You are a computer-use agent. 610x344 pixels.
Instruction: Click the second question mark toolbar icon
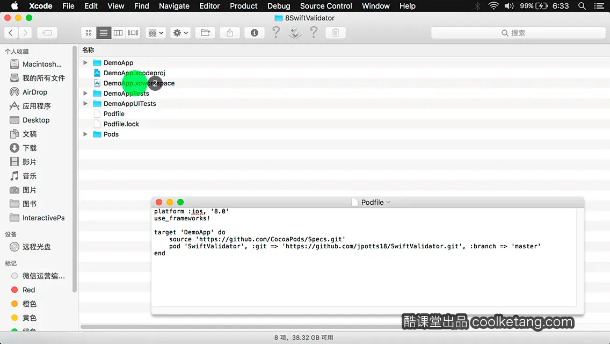coord(314,32)
